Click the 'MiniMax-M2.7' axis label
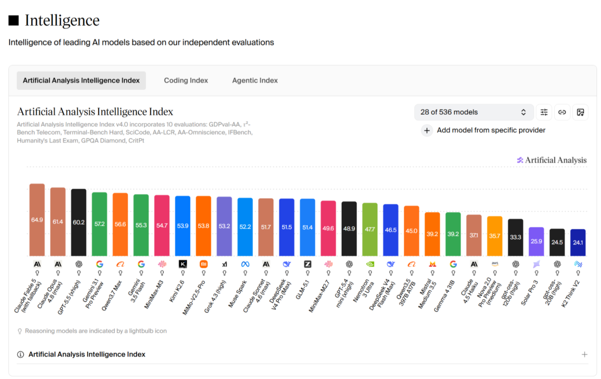This screenshot has width=601, height=379. click(319, 296)
